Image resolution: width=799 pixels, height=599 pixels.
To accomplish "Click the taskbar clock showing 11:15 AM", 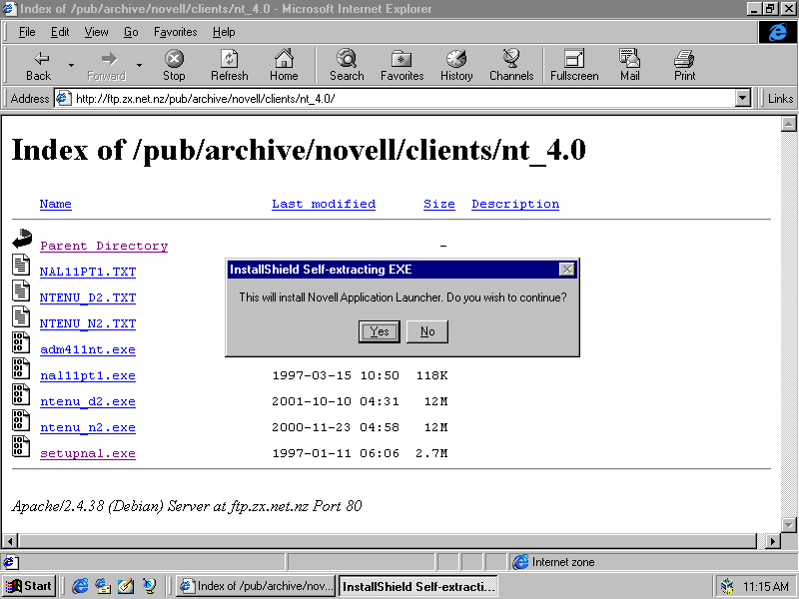I will pos(765,587).
